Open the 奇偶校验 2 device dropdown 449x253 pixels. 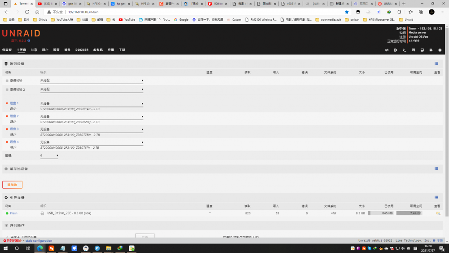coord(92,89)
